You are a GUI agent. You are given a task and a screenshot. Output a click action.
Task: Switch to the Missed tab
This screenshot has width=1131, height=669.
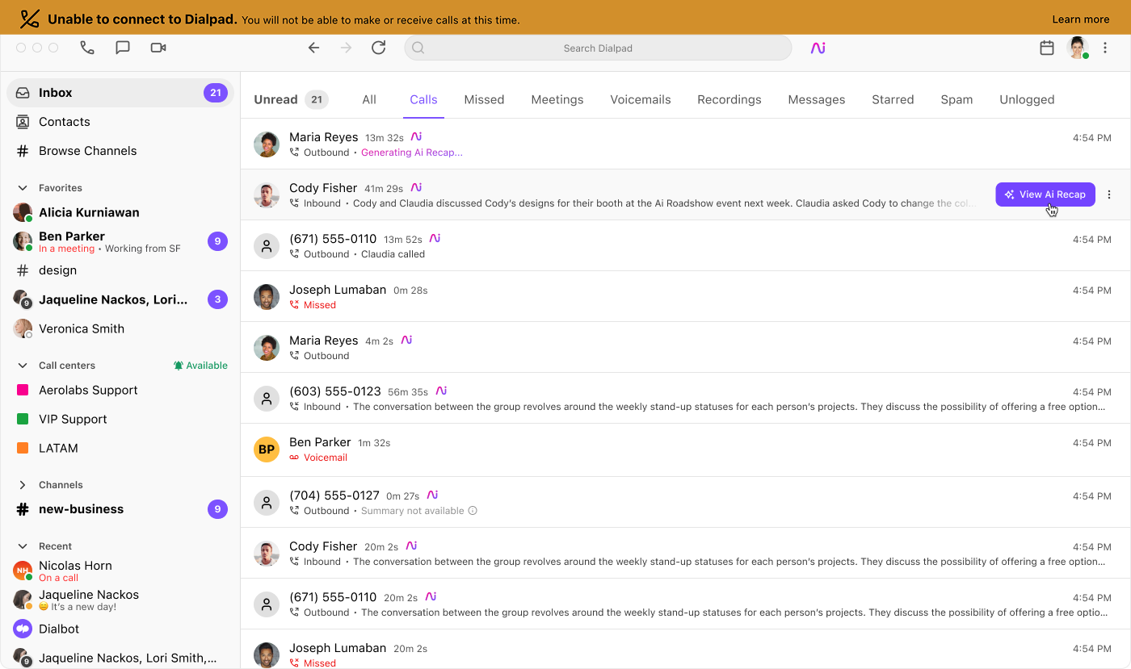(x=484, y=100)
